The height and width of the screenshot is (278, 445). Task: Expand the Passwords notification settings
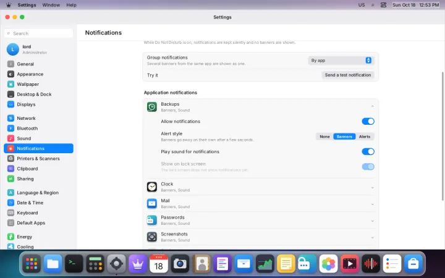coord(372,221)
